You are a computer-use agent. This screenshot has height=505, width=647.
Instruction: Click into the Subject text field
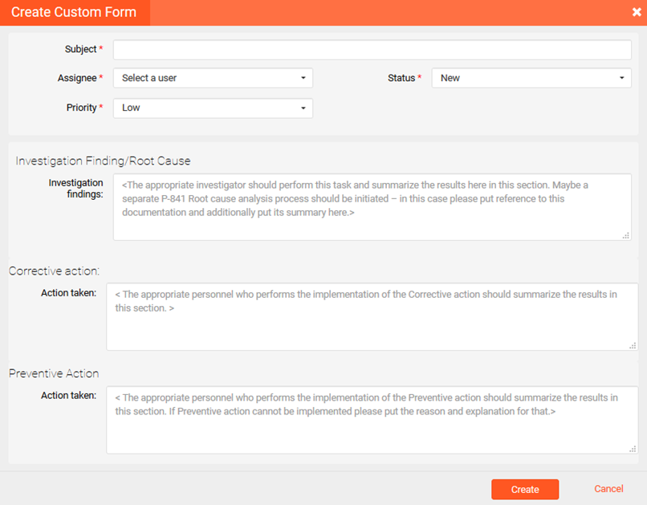pos(372,50)
